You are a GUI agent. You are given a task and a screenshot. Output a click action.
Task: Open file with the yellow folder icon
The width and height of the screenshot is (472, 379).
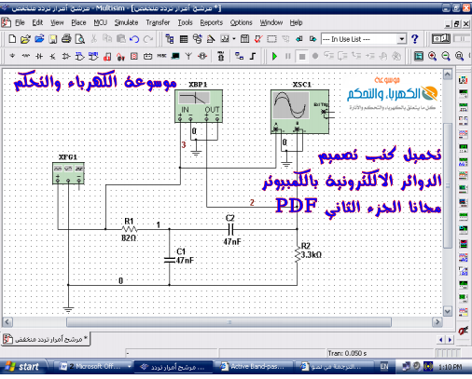(25, 39)
